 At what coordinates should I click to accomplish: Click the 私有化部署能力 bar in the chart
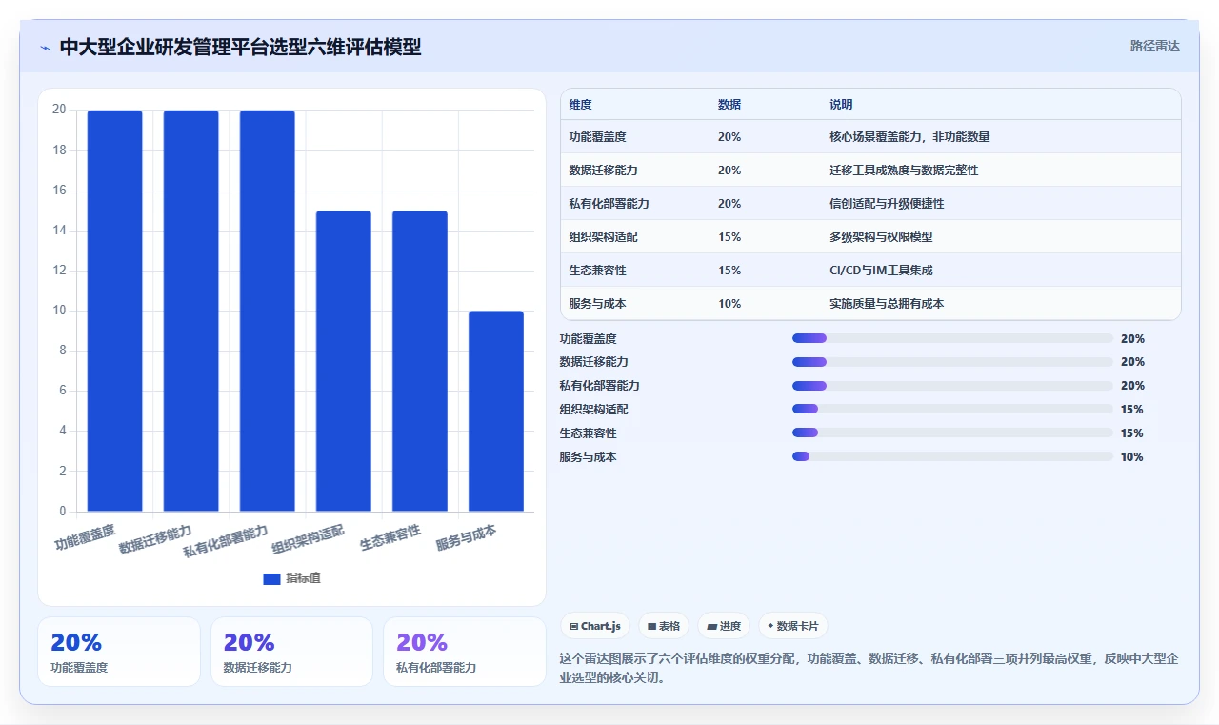pyautogui.click(x=268, y=311)
